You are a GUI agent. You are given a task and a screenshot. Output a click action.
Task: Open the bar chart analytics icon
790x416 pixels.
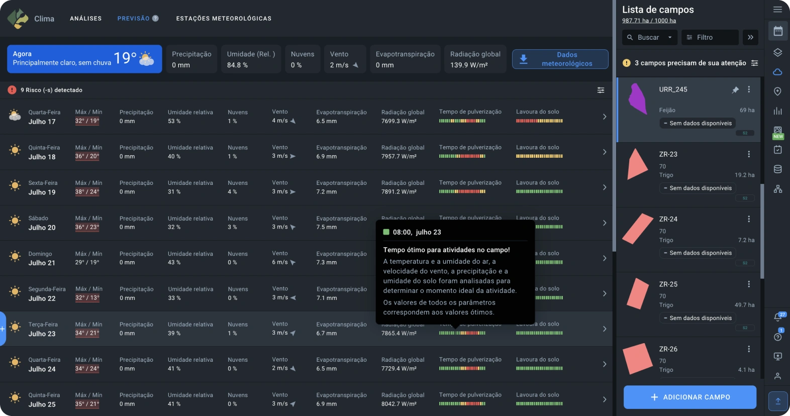777,111
